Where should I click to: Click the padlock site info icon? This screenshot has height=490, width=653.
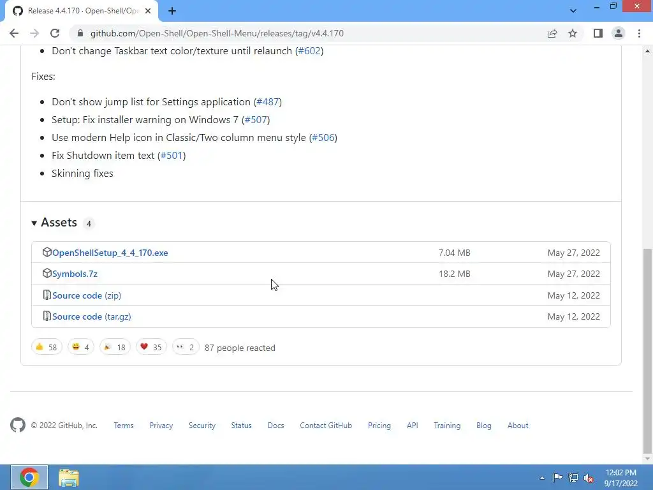[80, 33]
